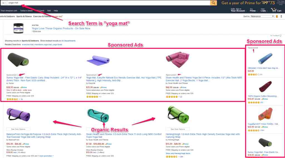The height and width of the screenshot is (158, 285).
Task: Click the Sports & Fitness breadcrumb link
Action: pos(24,16)
